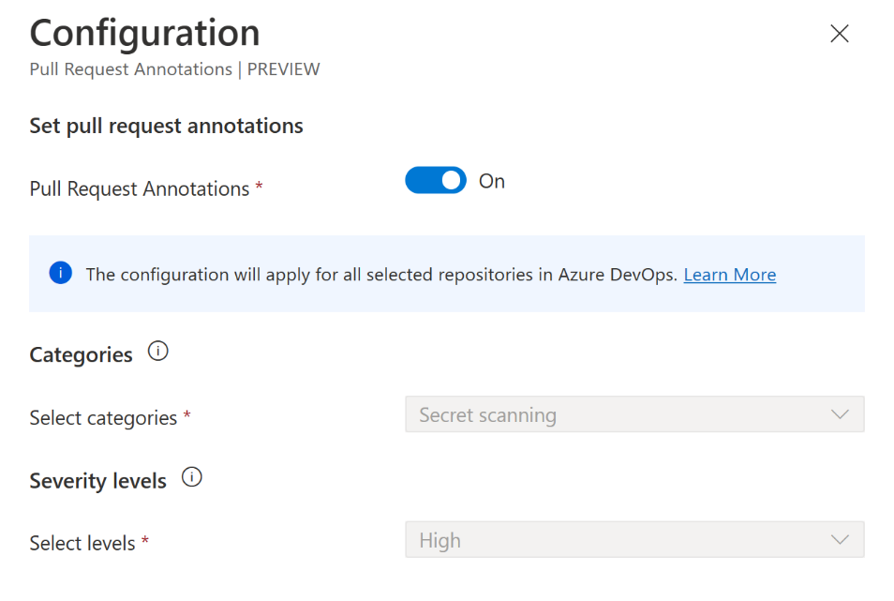The width and height of the screenshot is (894, 601).
Task: Click the "Select categories" field label
Action: coord(103,418)
